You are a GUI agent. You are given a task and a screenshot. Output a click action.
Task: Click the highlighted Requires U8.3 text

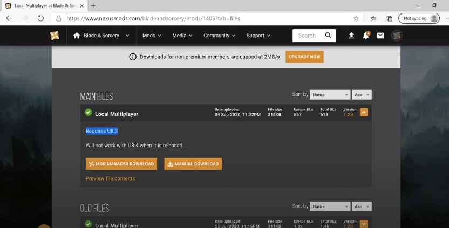click(101, 131)
